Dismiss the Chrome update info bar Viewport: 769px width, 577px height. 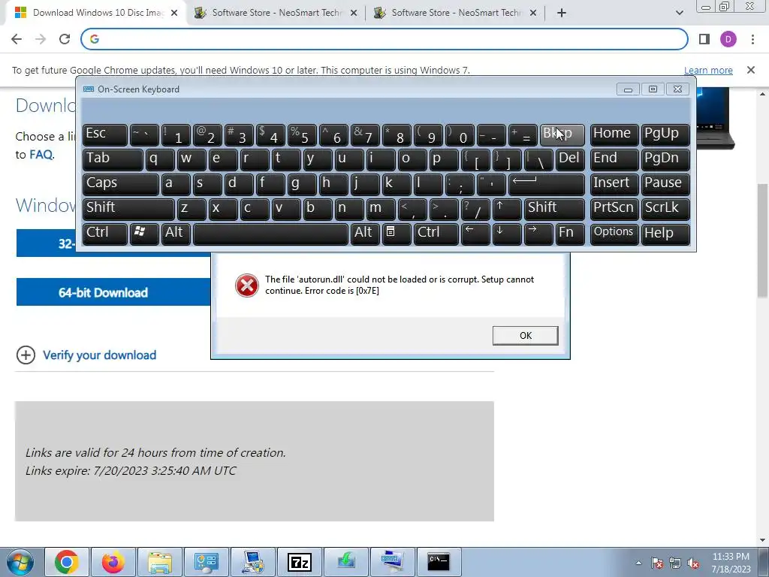pos(751,70)
